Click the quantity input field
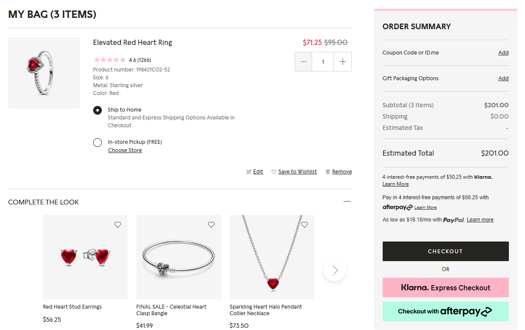Image resolution: width=525 pixels, height=330 pixels. (323, 62)
